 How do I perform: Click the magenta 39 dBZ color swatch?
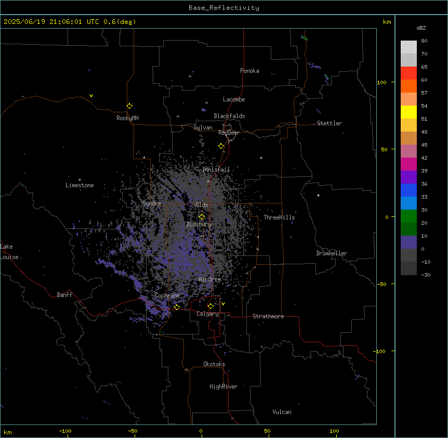(409, 164)
